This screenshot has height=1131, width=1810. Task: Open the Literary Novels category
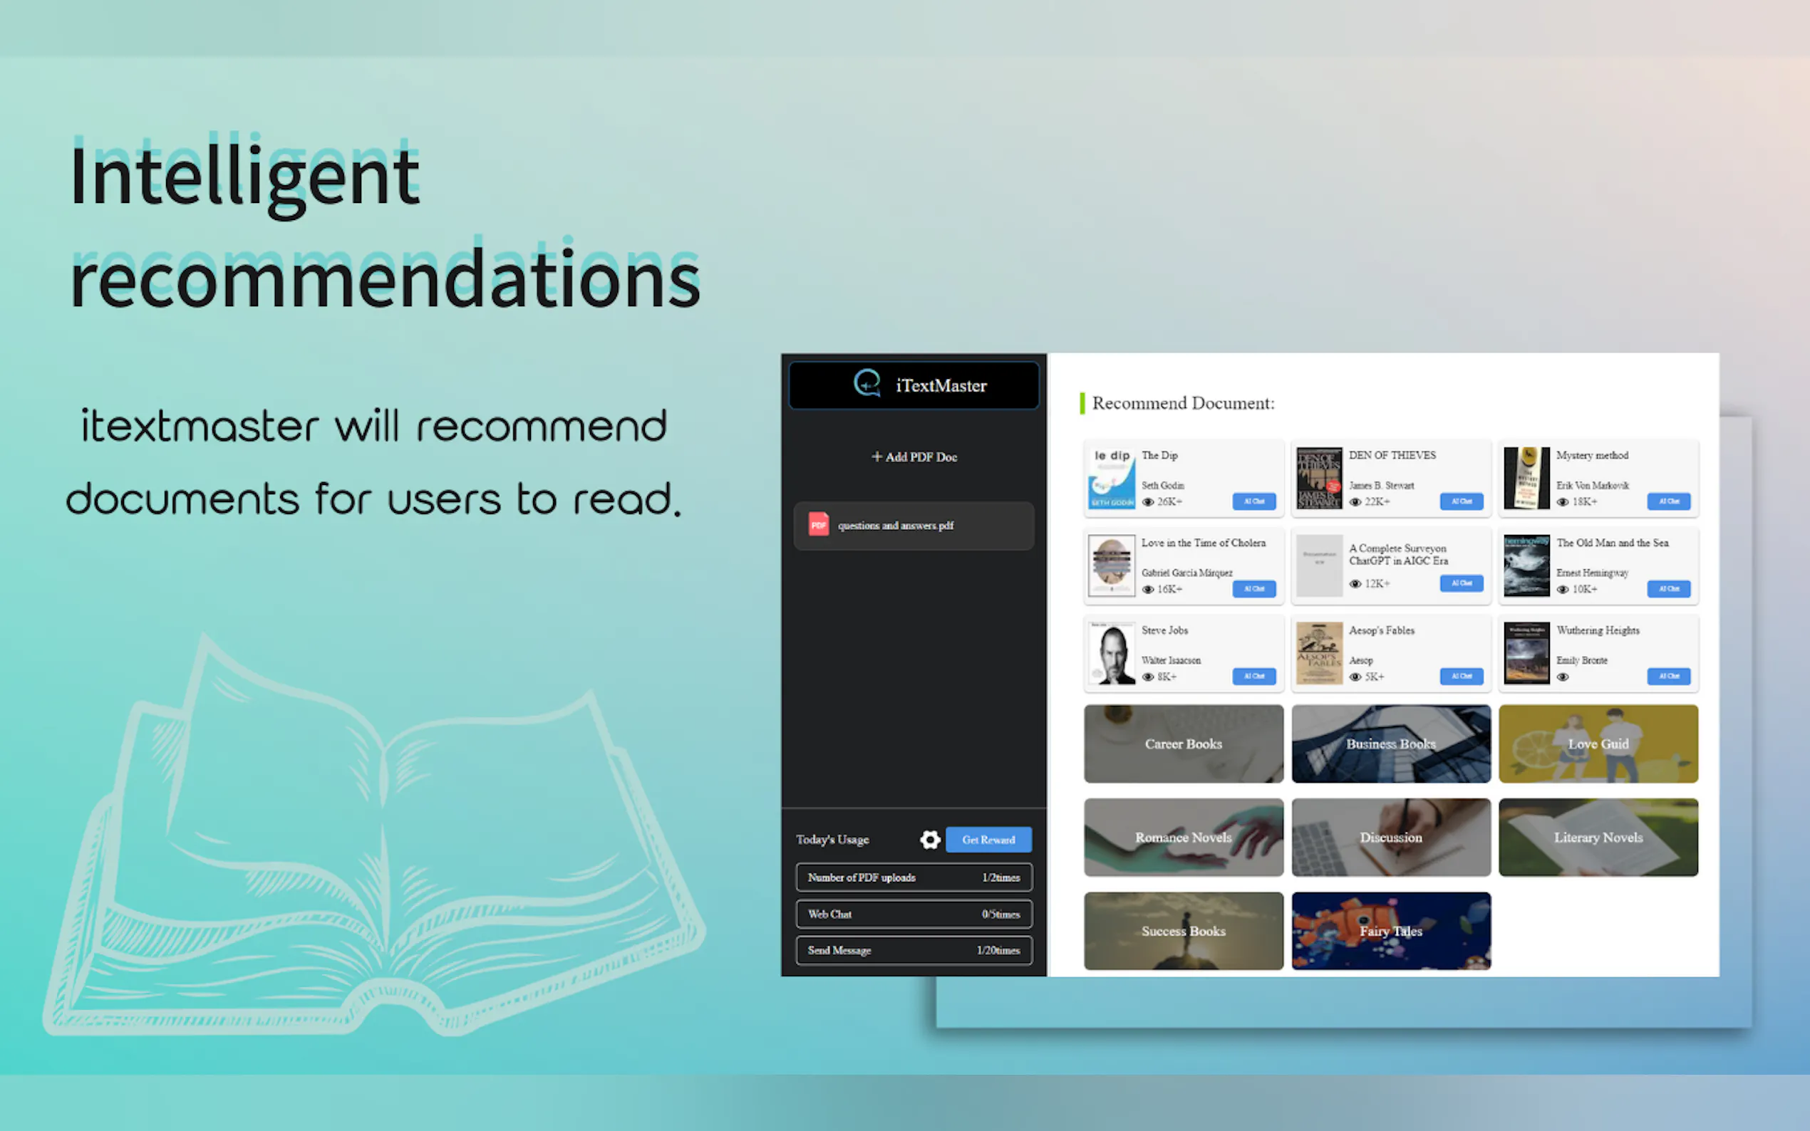(1598, 837)
